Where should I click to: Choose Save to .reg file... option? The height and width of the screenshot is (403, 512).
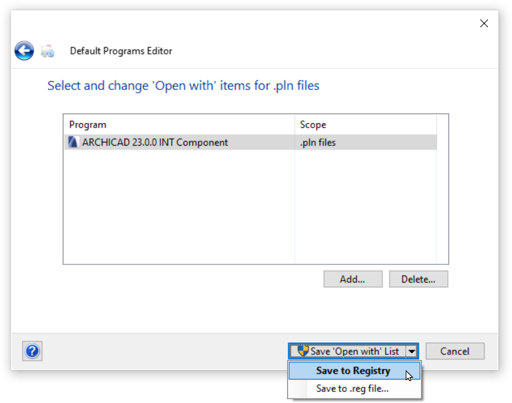tap(353, 389)
